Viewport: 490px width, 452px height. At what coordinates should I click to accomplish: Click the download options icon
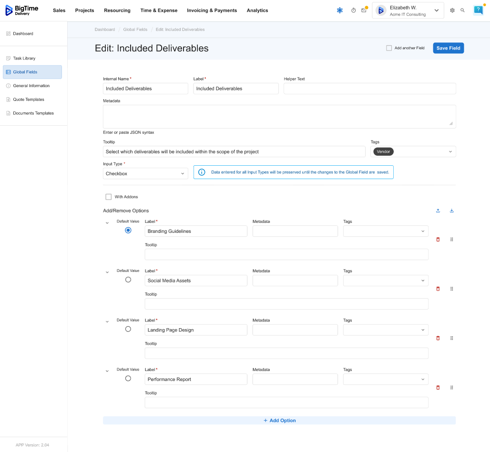(451, 211)
